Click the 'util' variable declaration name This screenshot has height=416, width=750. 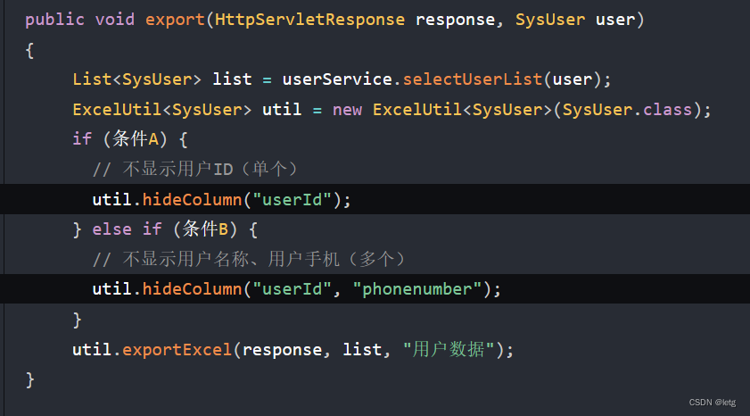[x=282, y=110]
